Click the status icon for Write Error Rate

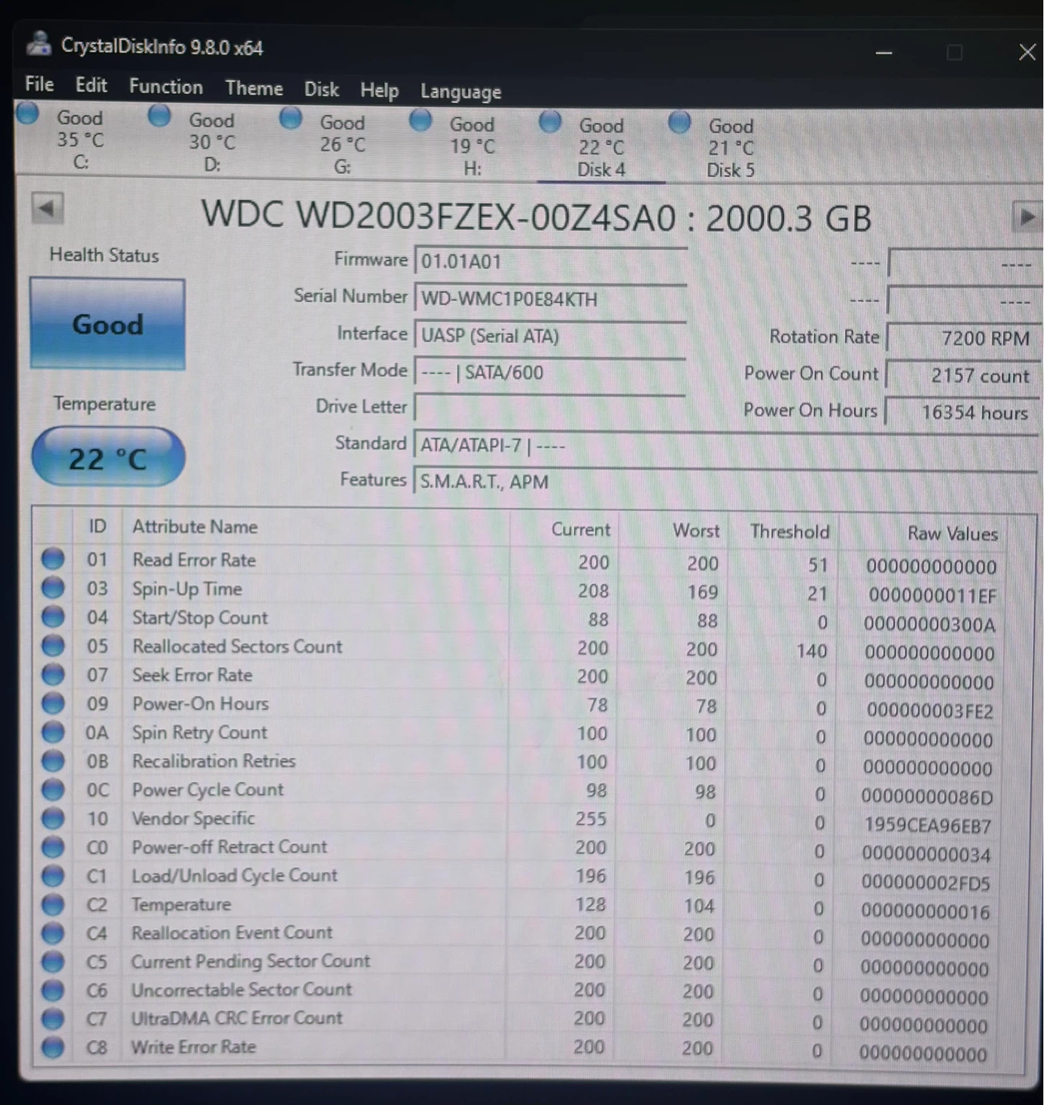[x=53, y=1047]
